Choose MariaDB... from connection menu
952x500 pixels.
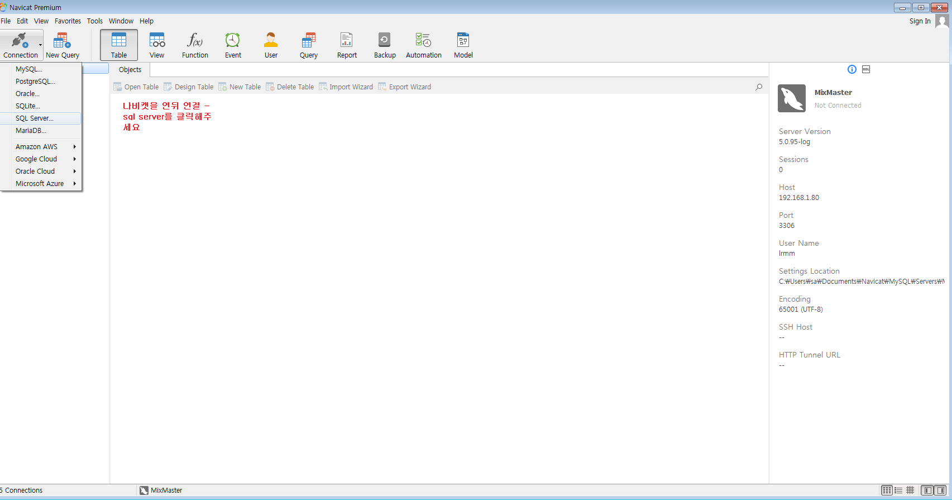pos(41,131)
